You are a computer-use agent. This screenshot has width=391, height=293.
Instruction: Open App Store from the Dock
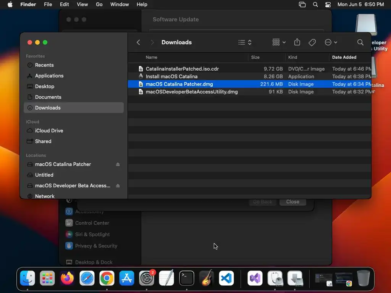point(127,278)
